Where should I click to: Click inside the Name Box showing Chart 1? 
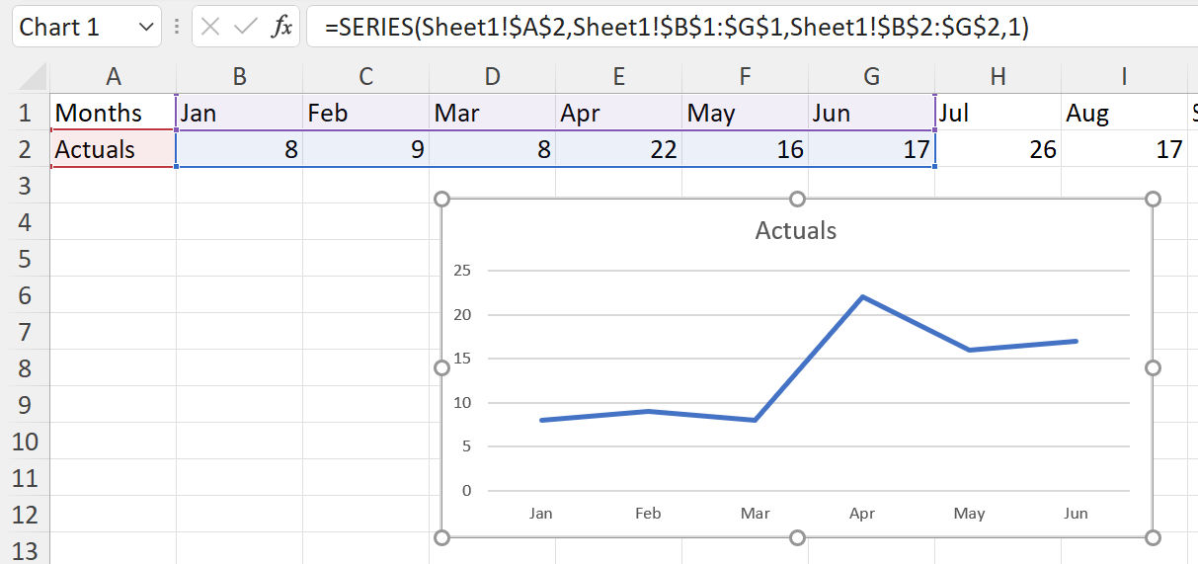click(x=73, y=27)
